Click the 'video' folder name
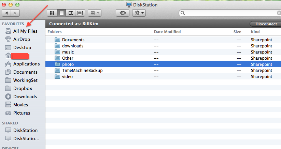The image size is (281, 149). pos(67,77)
